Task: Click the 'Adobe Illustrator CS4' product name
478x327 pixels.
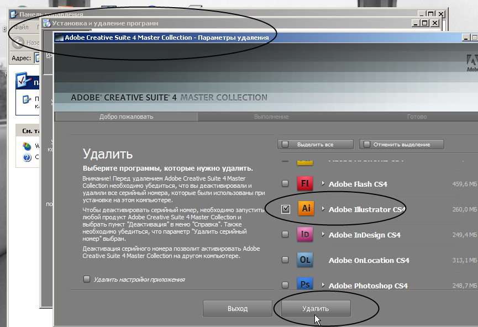Action: coord(367,210)
